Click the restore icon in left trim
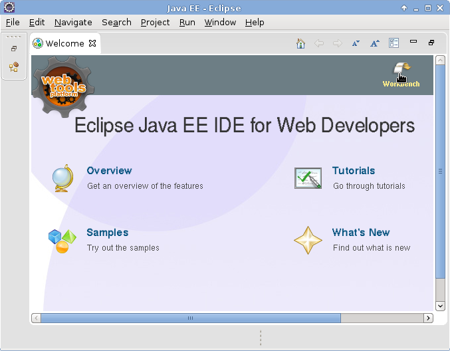This screenshot has width=450, height=351. 14,49
